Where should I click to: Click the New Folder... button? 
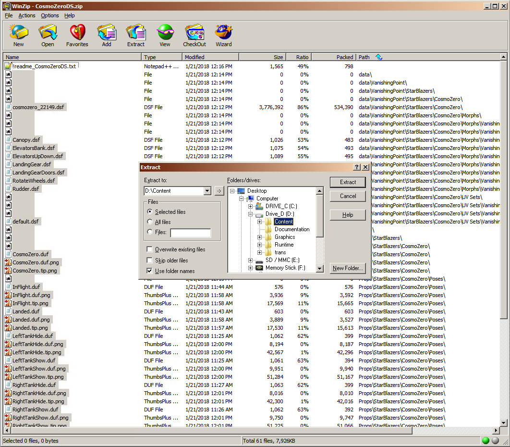pos(348,268)
